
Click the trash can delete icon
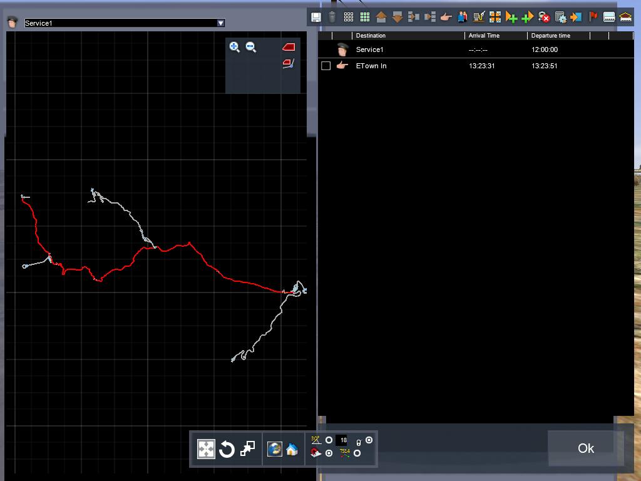(332, 18)
